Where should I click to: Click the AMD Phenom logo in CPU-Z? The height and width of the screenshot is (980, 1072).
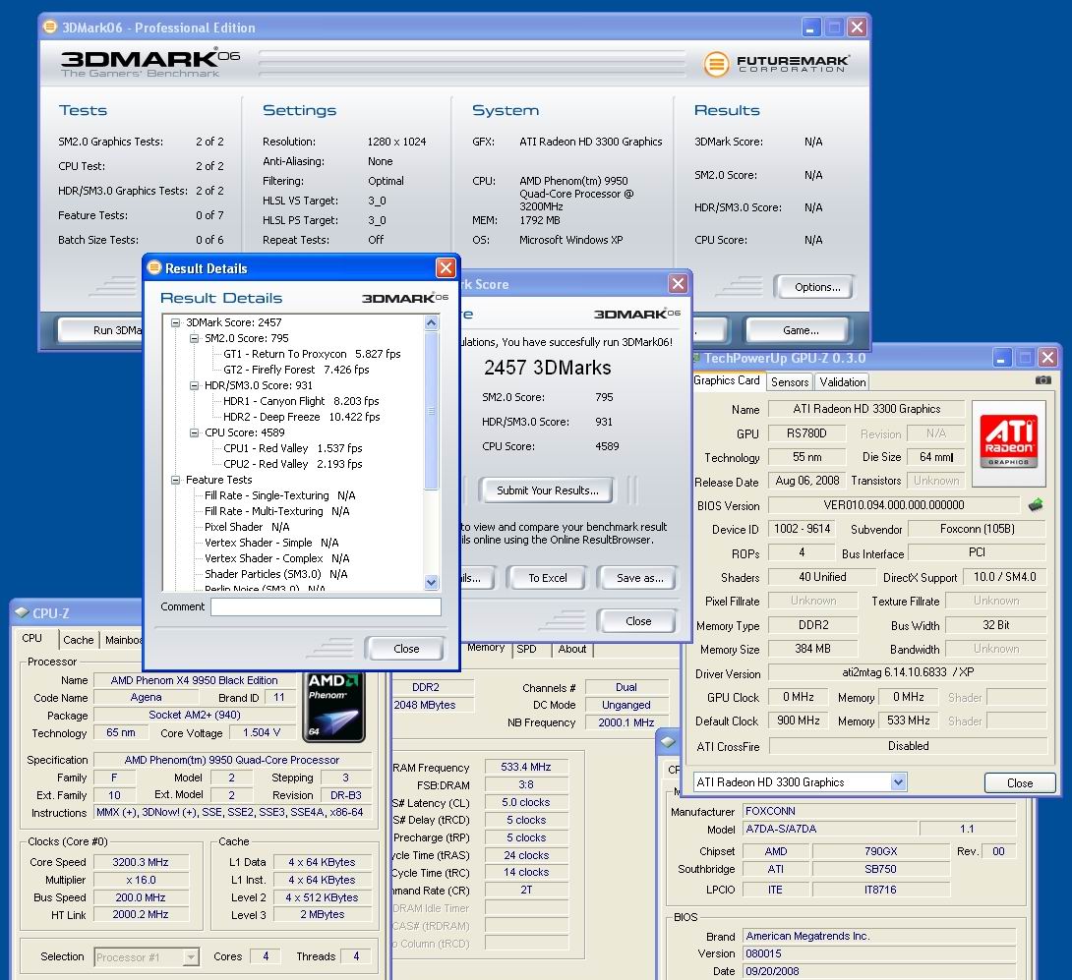coord(333,707)
